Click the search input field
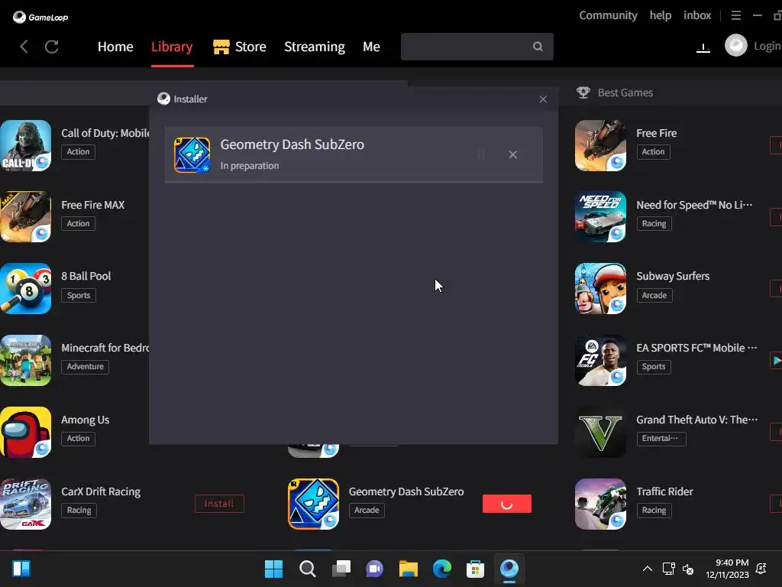782x587 pixels. pos(477,47)
